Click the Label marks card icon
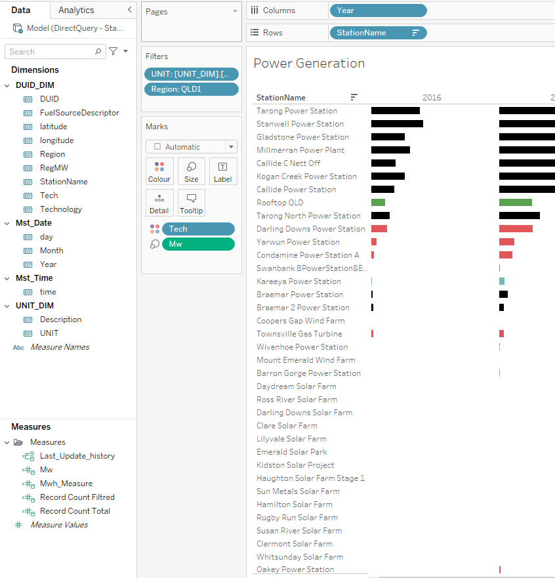 223,171
